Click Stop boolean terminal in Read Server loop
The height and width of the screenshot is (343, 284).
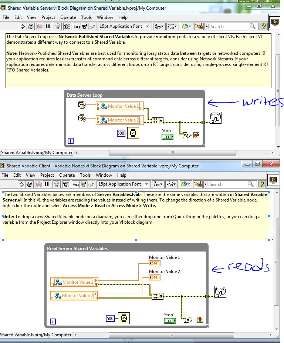point(170,321)
